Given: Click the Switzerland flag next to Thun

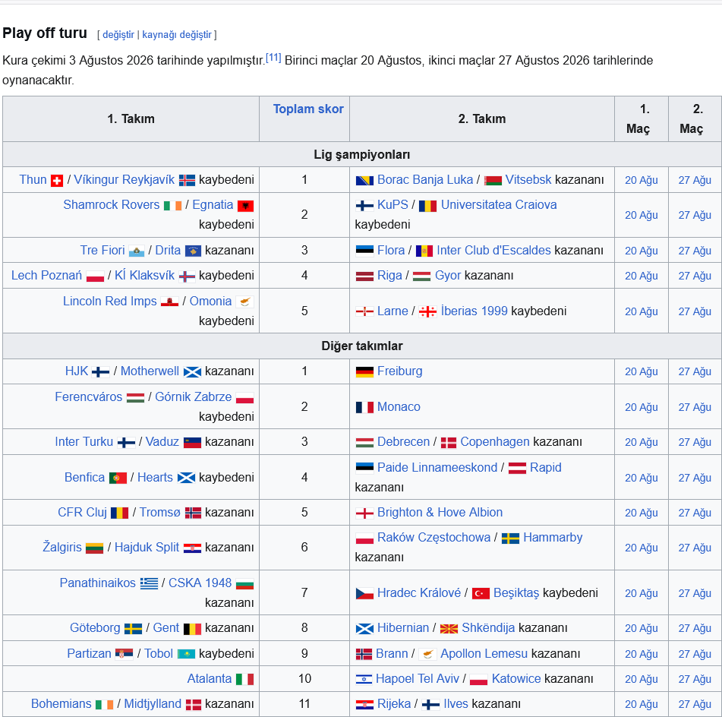Looking at the screenshot, I should [57, 181].
